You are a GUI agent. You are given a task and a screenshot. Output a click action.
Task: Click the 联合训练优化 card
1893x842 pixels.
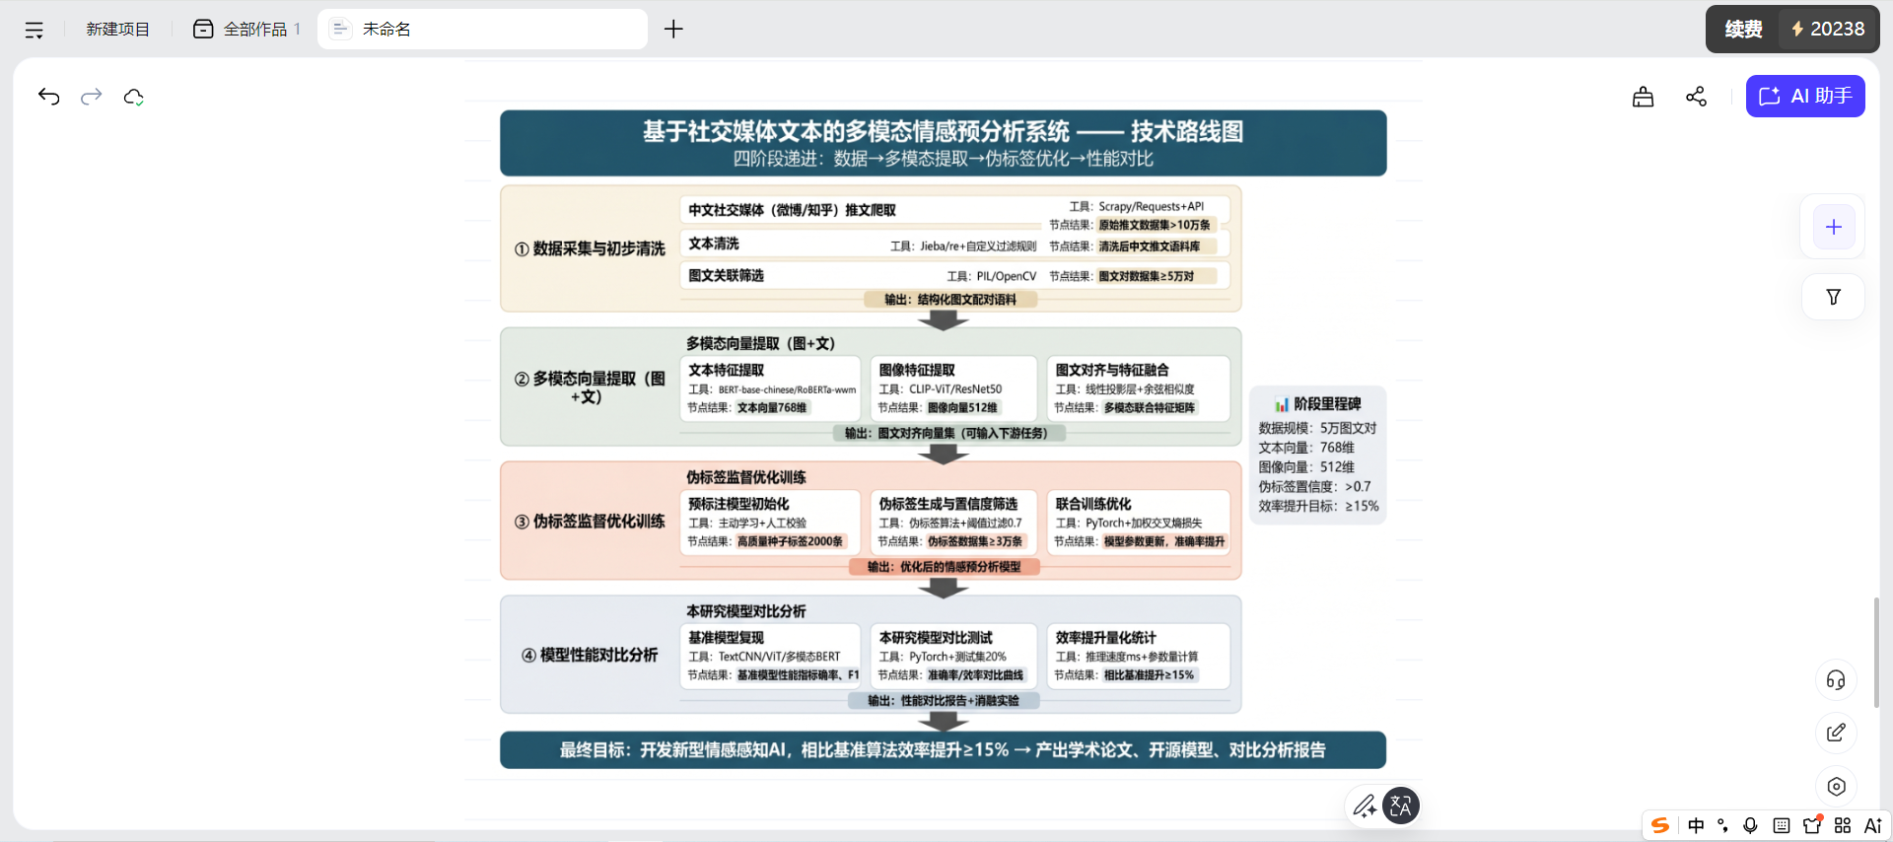click(1139, 523)
